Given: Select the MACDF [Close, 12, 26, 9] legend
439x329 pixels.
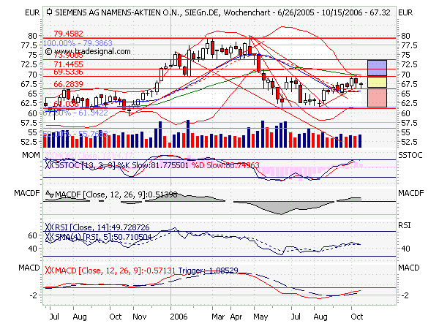Looking at the screenshot, I should (116, 194).
